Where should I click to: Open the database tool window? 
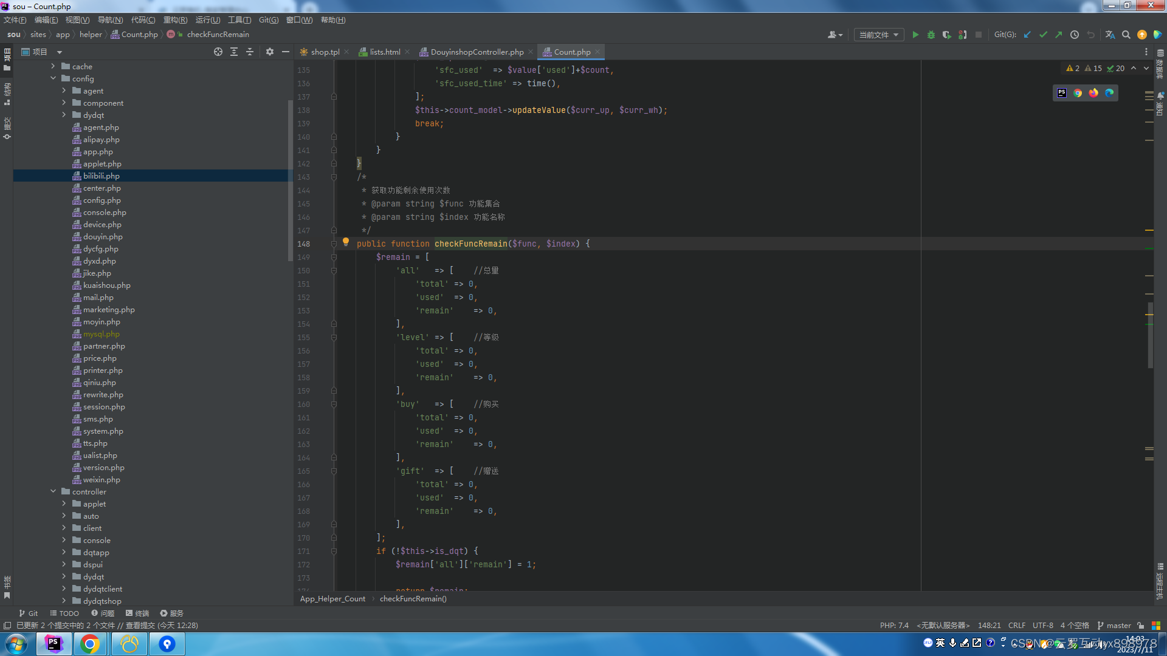[1160, 66]
